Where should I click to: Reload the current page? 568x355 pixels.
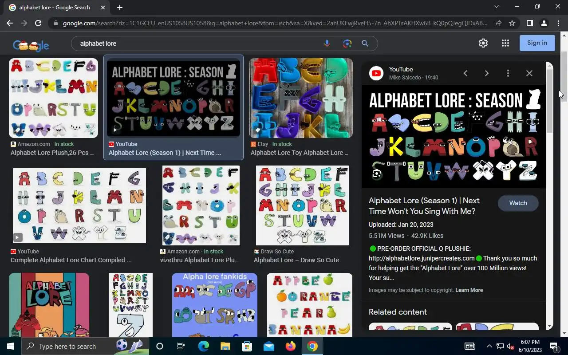tap(38, 23)
